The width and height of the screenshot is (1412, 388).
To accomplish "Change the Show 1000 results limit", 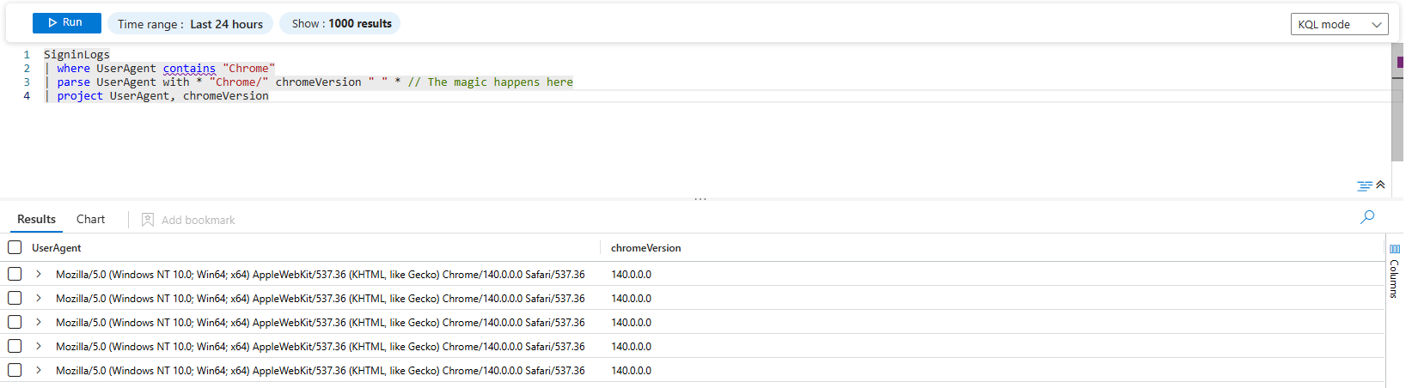I will coord(340,24).
